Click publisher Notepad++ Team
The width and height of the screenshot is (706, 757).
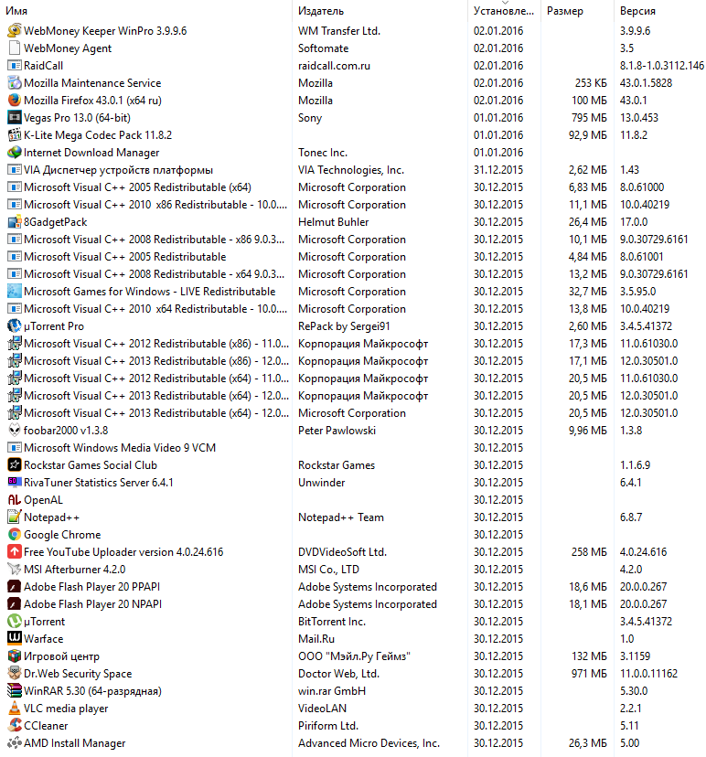point(341,517)
